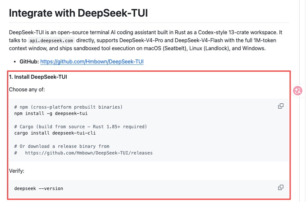Click the npm install -g deepseek-tui line

click(51, 113)
